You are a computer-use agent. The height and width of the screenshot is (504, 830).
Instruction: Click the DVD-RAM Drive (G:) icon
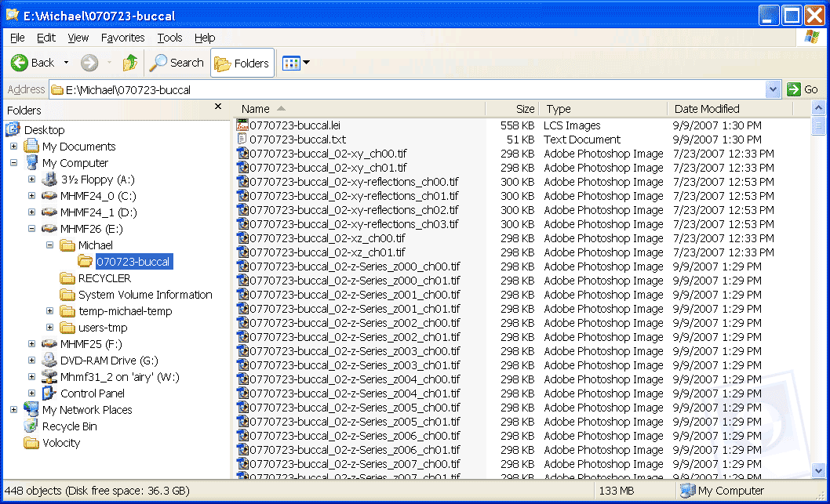(49, 361)
